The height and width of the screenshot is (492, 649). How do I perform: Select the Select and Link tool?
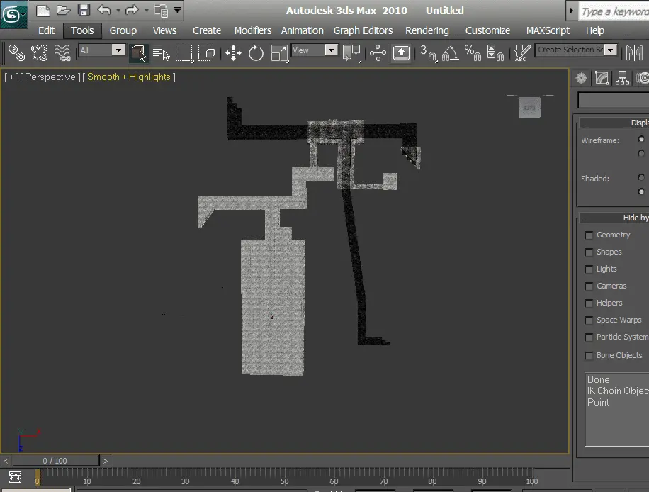tap(16, 53)
